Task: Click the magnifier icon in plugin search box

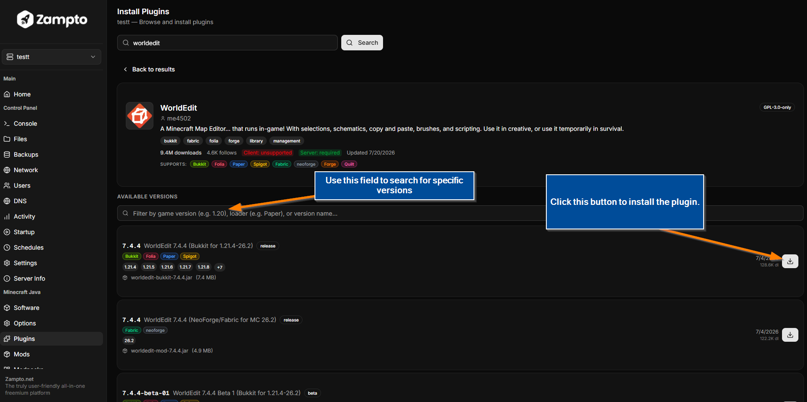Action: pos(126,43)
